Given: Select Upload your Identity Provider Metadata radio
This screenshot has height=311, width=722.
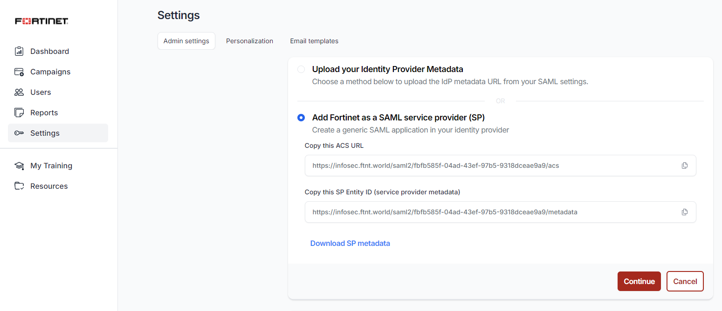Looking at the screenshot, I should 301,69.
